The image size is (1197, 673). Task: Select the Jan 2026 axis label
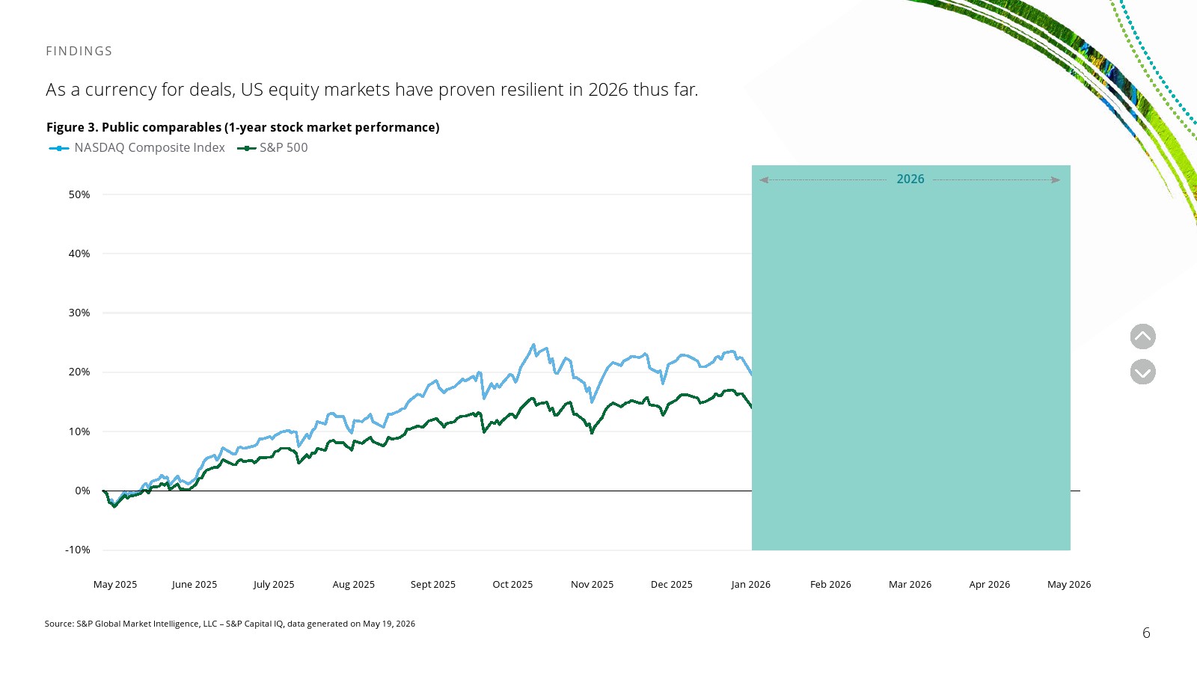pyautogui.click(x=751, y=585)
